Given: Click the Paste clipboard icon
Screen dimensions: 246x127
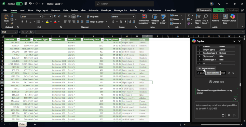Looking at the screenshot, I should pos(6,17).
